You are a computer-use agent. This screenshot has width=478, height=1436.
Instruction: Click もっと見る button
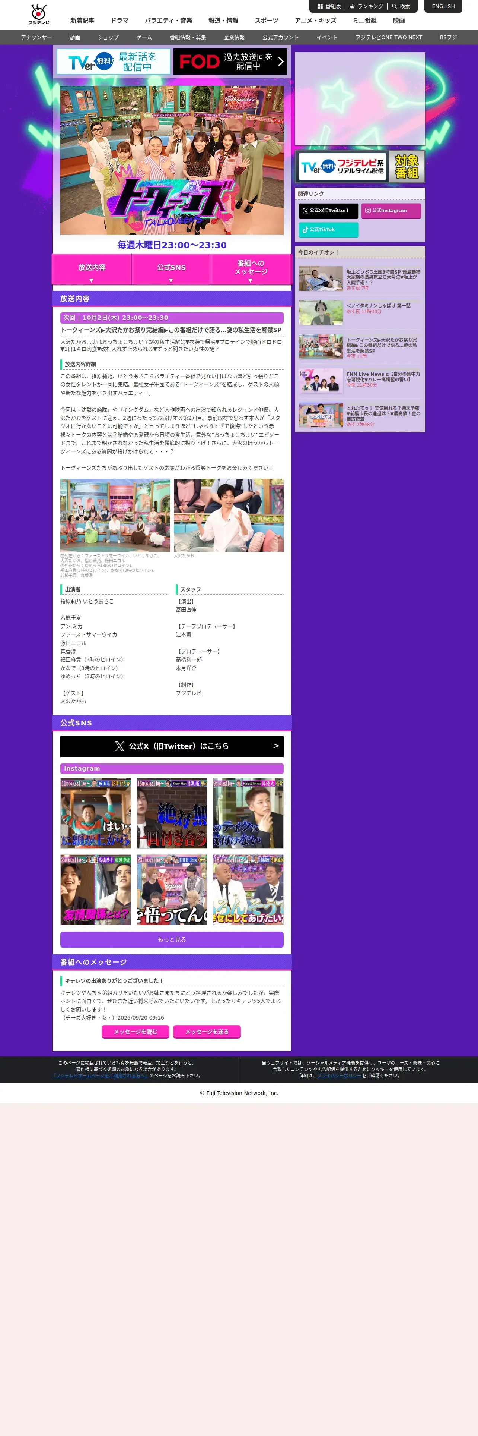pos(172,940)
